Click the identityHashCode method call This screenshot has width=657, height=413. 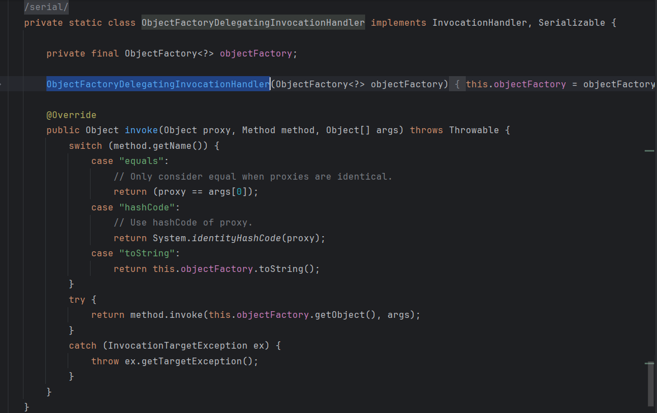(236, 238)
